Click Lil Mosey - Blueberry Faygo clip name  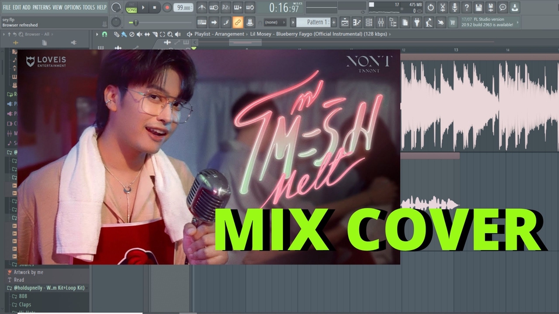click(x=319, y=34)
